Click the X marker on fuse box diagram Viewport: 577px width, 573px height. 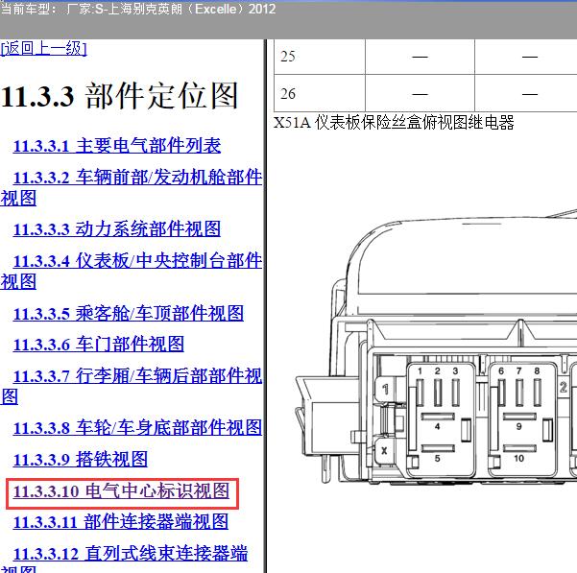click(384, 450)
